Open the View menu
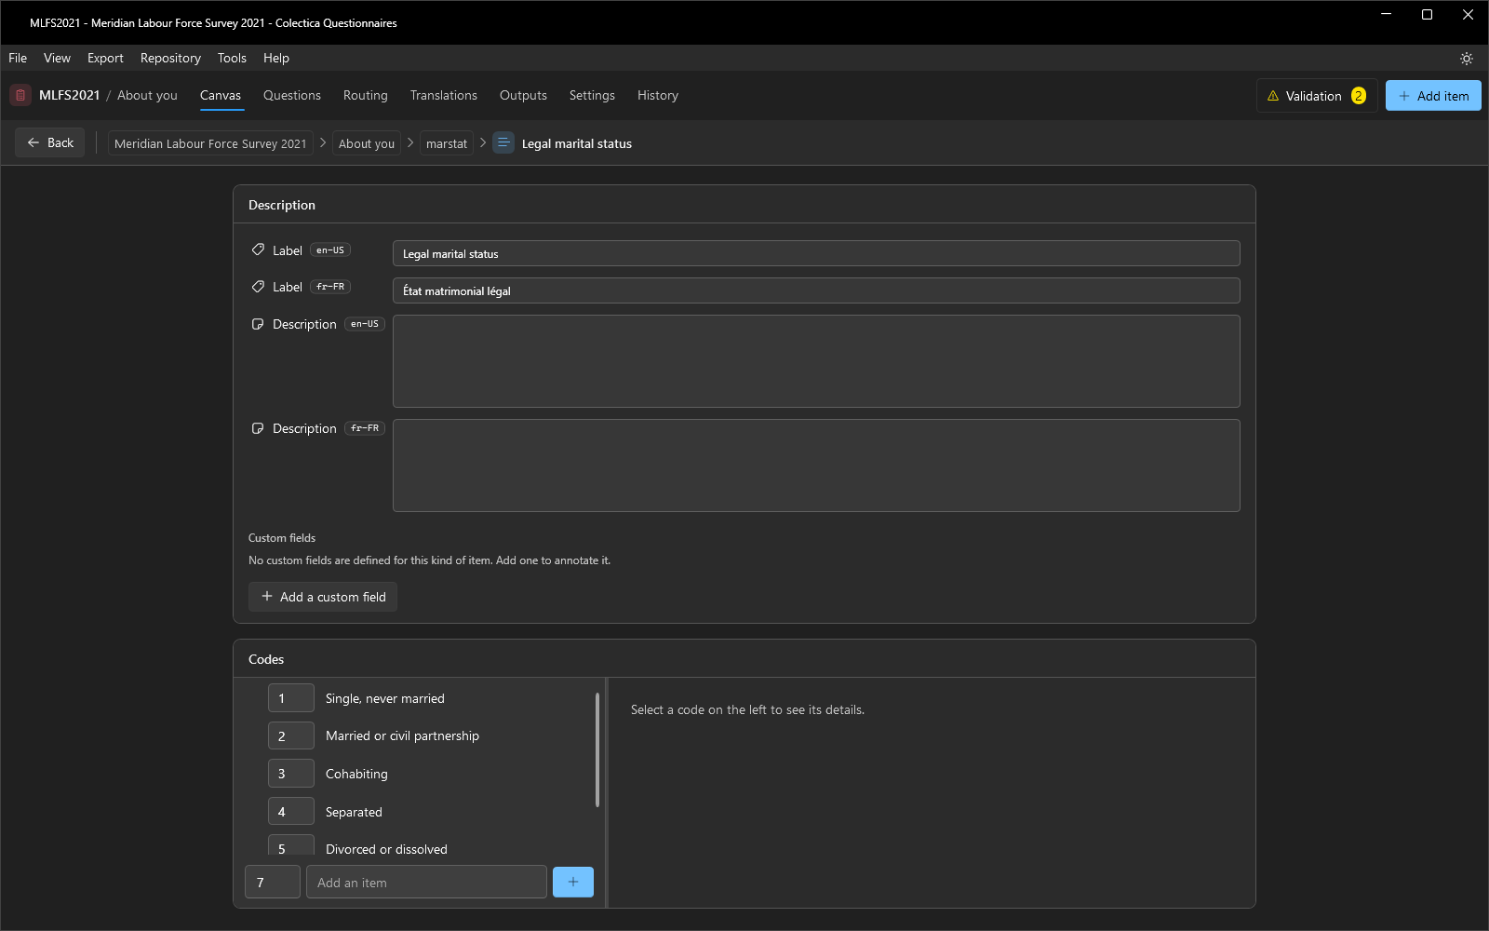The width and height of the screenshot is (1489, 931). pos(57,58)
